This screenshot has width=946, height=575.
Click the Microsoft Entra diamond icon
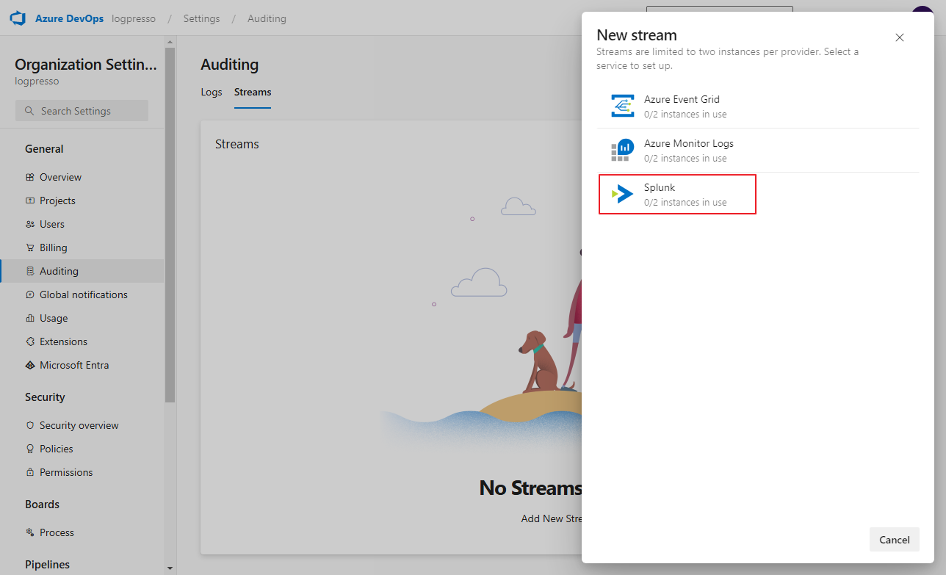coord(30,365)
